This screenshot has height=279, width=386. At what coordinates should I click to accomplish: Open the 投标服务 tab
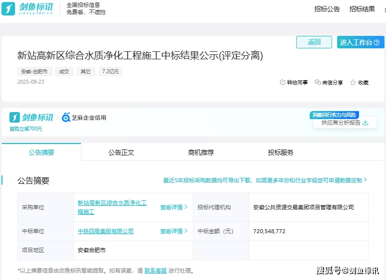pyautogui.click(x=281, y=152)
